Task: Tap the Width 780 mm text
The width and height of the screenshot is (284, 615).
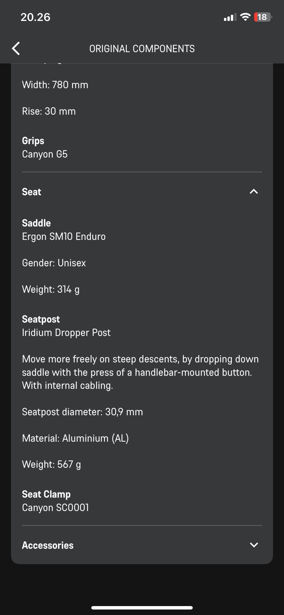Action: point(55,85)
